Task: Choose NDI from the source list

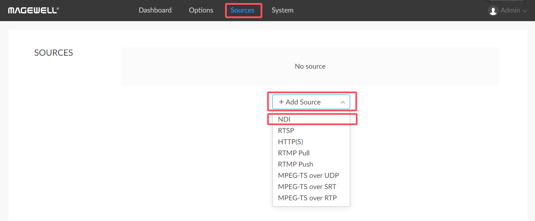Action: [284, 119]
